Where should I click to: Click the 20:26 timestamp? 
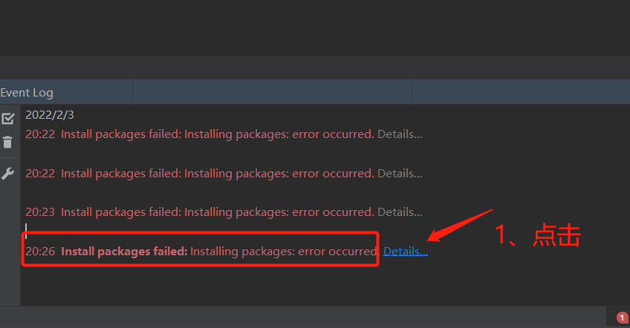click(40, 252)
